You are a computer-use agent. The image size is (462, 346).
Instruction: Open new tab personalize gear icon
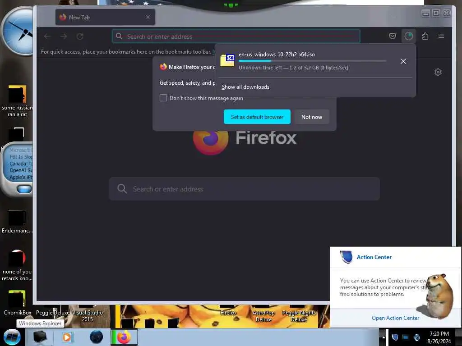(438, 72)
